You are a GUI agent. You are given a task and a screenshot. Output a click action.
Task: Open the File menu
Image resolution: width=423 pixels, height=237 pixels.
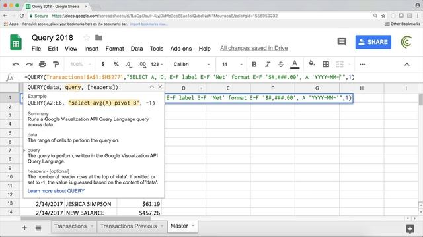click(36, 49)
